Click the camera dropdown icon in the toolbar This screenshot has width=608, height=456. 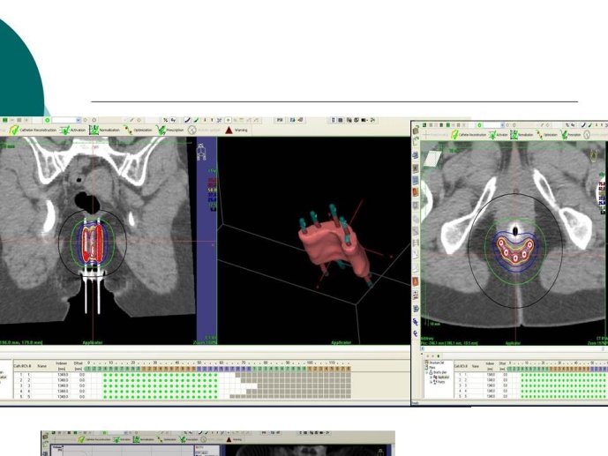click(364, 120)
